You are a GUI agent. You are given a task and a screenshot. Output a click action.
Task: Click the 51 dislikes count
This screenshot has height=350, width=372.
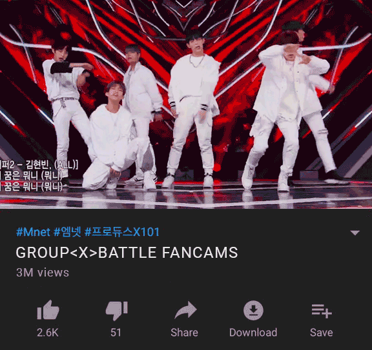click(x=116, y=333)
